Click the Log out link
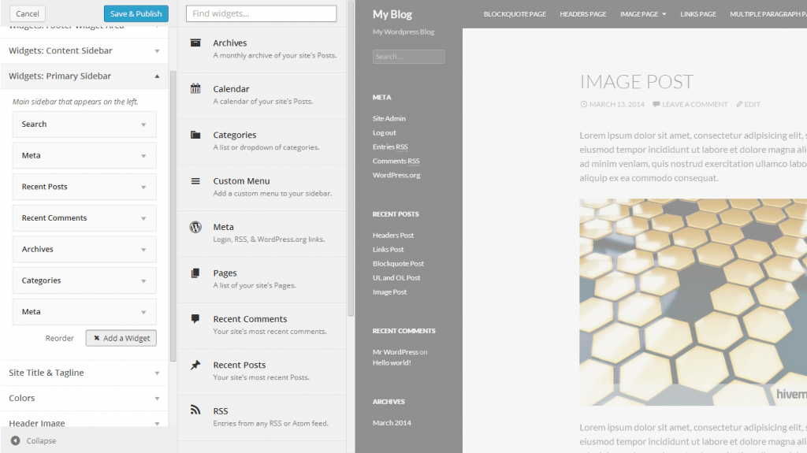This screenshot has height=453, width=807. [385, 133]
